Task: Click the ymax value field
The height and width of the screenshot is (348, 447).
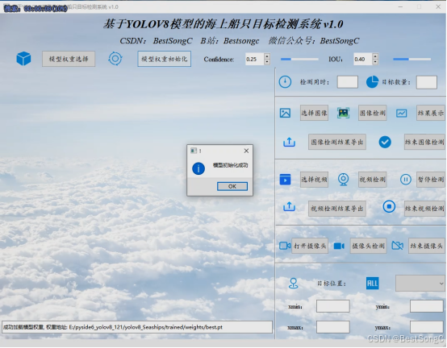Action: (x=427, y=327)
